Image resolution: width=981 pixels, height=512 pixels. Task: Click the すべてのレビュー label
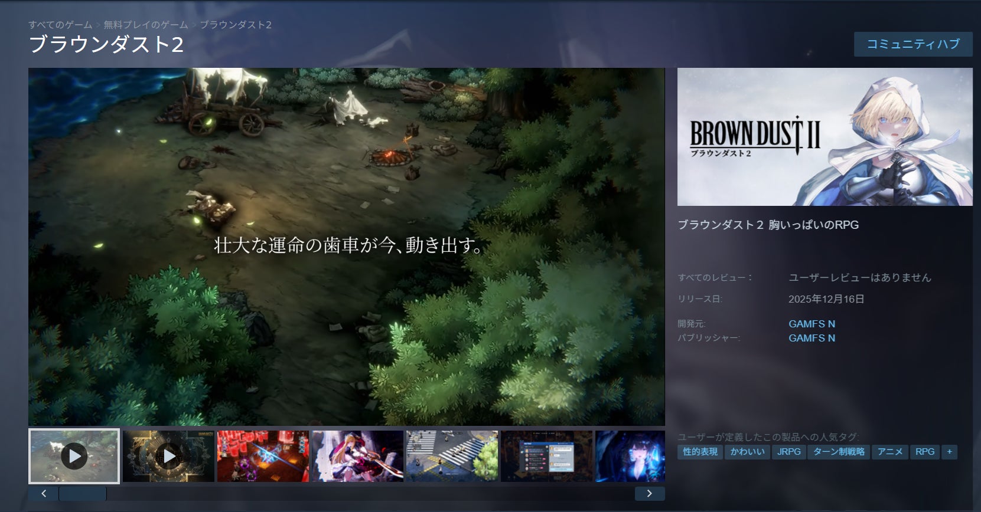pos(715,277)
